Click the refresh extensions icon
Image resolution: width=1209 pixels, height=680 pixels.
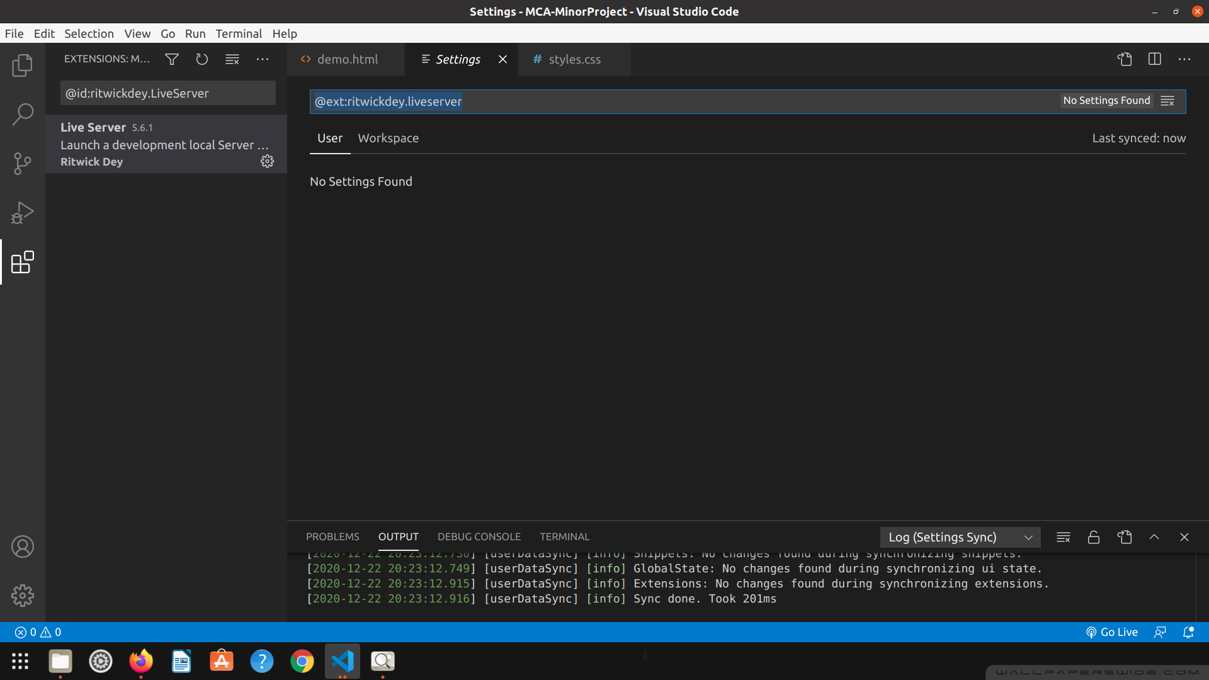click(201, 59)
